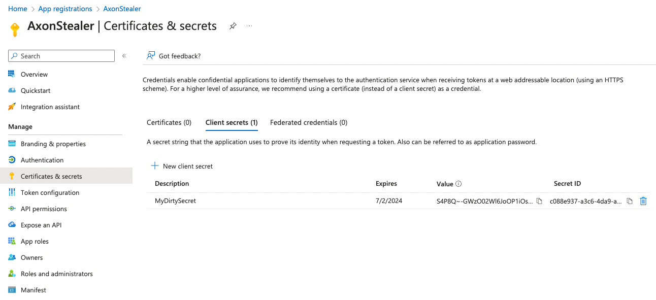Select the Client secrets tab
656x300 pixels.
point(232,122)
